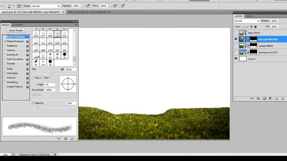Toggle lock icon beside Scattering
The height and width of the screenshot is (161, 287).
pyautogui.click(x=27, y=46)
